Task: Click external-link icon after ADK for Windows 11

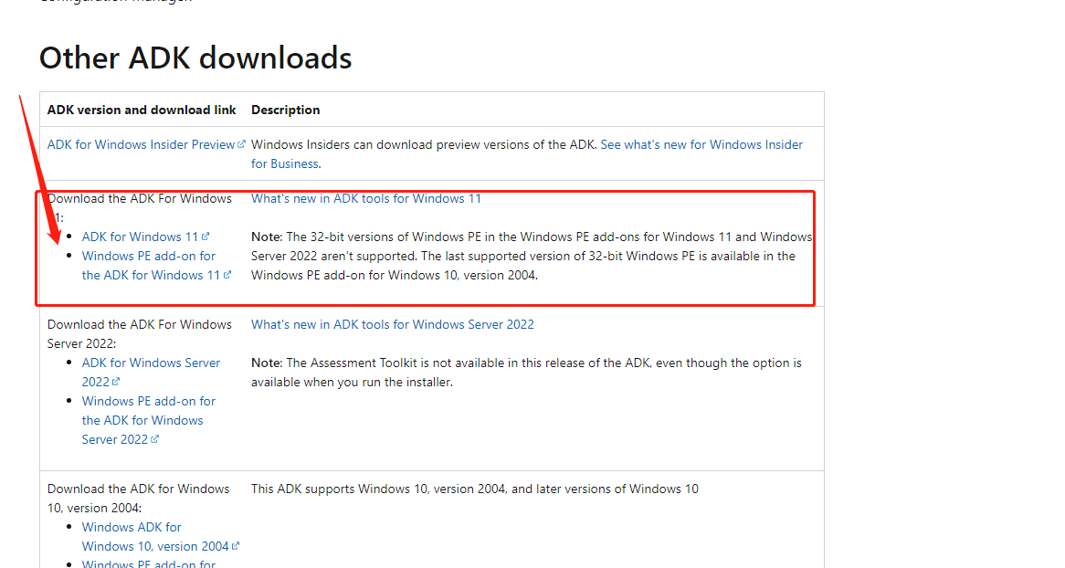Action: (x=206, y=237)
